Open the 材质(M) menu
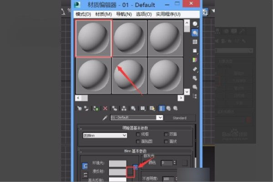The image size is (273, 182). point(103,14)
